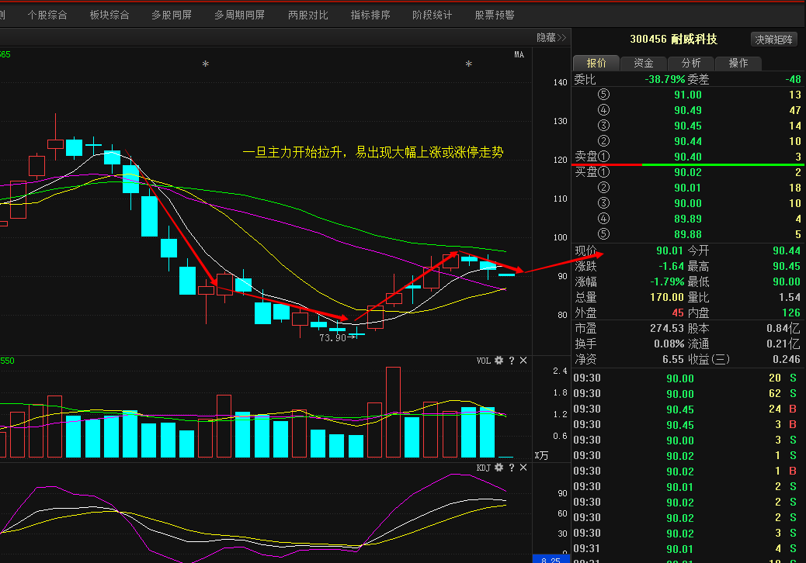The image size is (806, 563).
Task: Click the left asterisk marker above chart
Action: coord(205,65)
